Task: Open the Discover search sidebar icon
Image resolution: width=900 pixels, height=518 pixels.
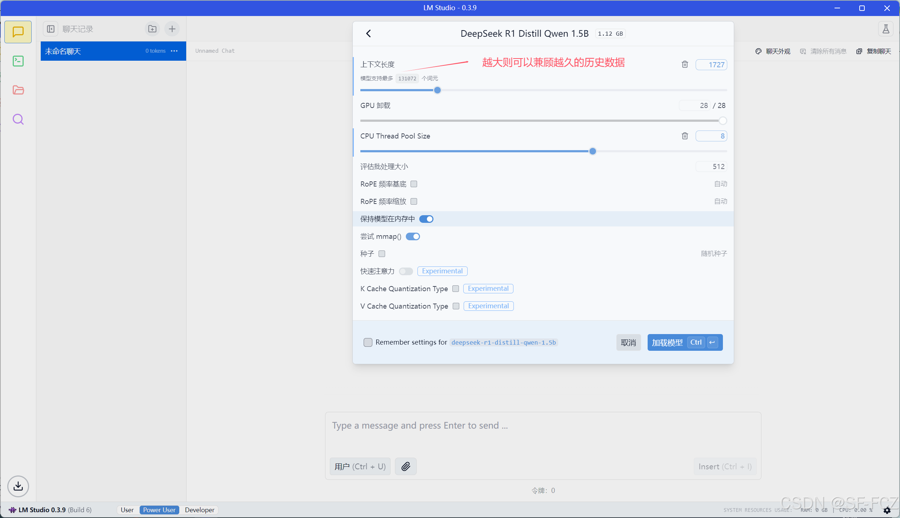Action: (x=18, y=119)
